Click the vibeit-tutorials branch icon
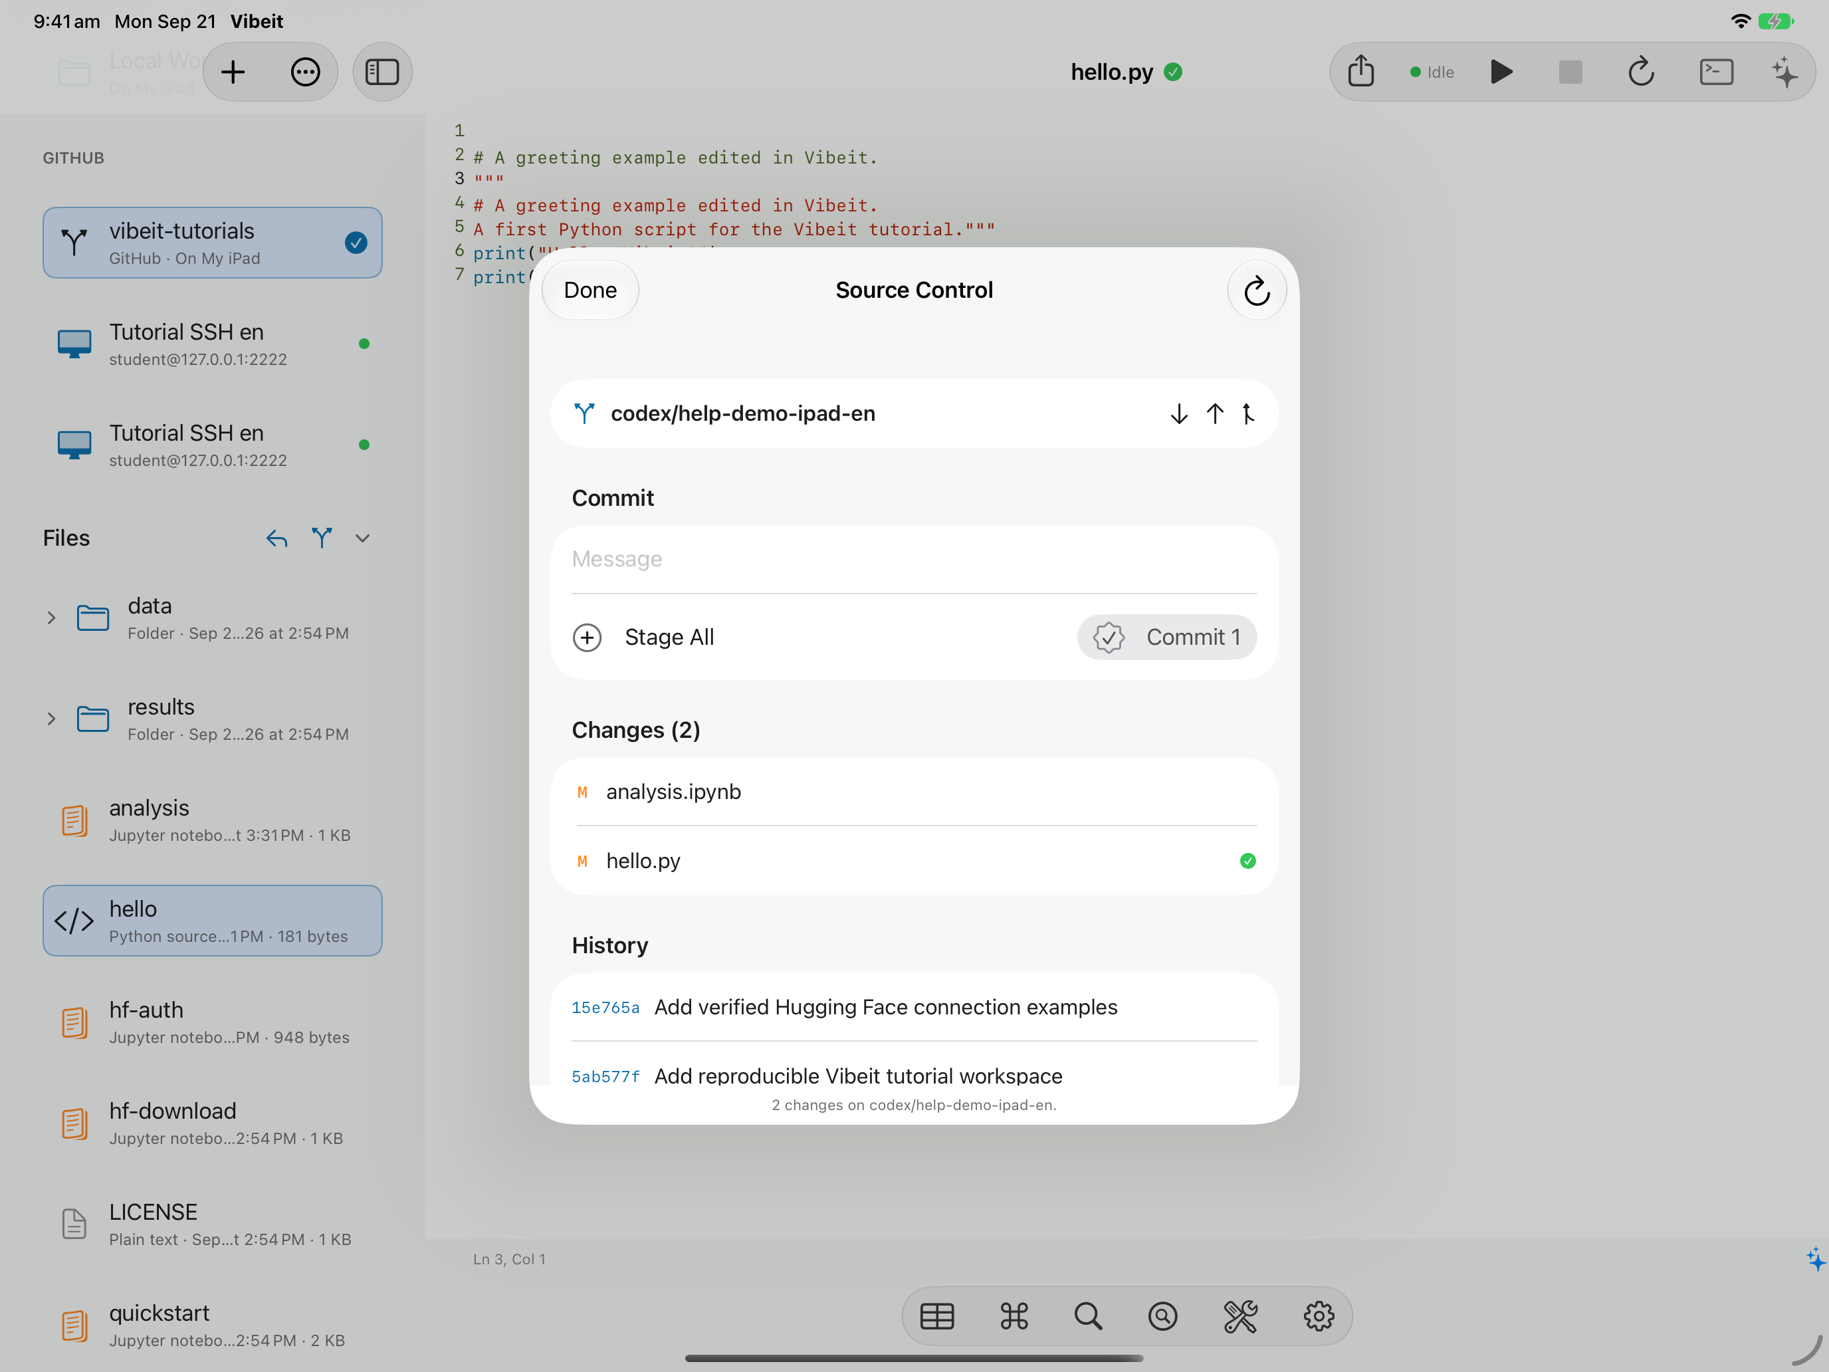The image size is (1829, 1372). click(74, 243)
